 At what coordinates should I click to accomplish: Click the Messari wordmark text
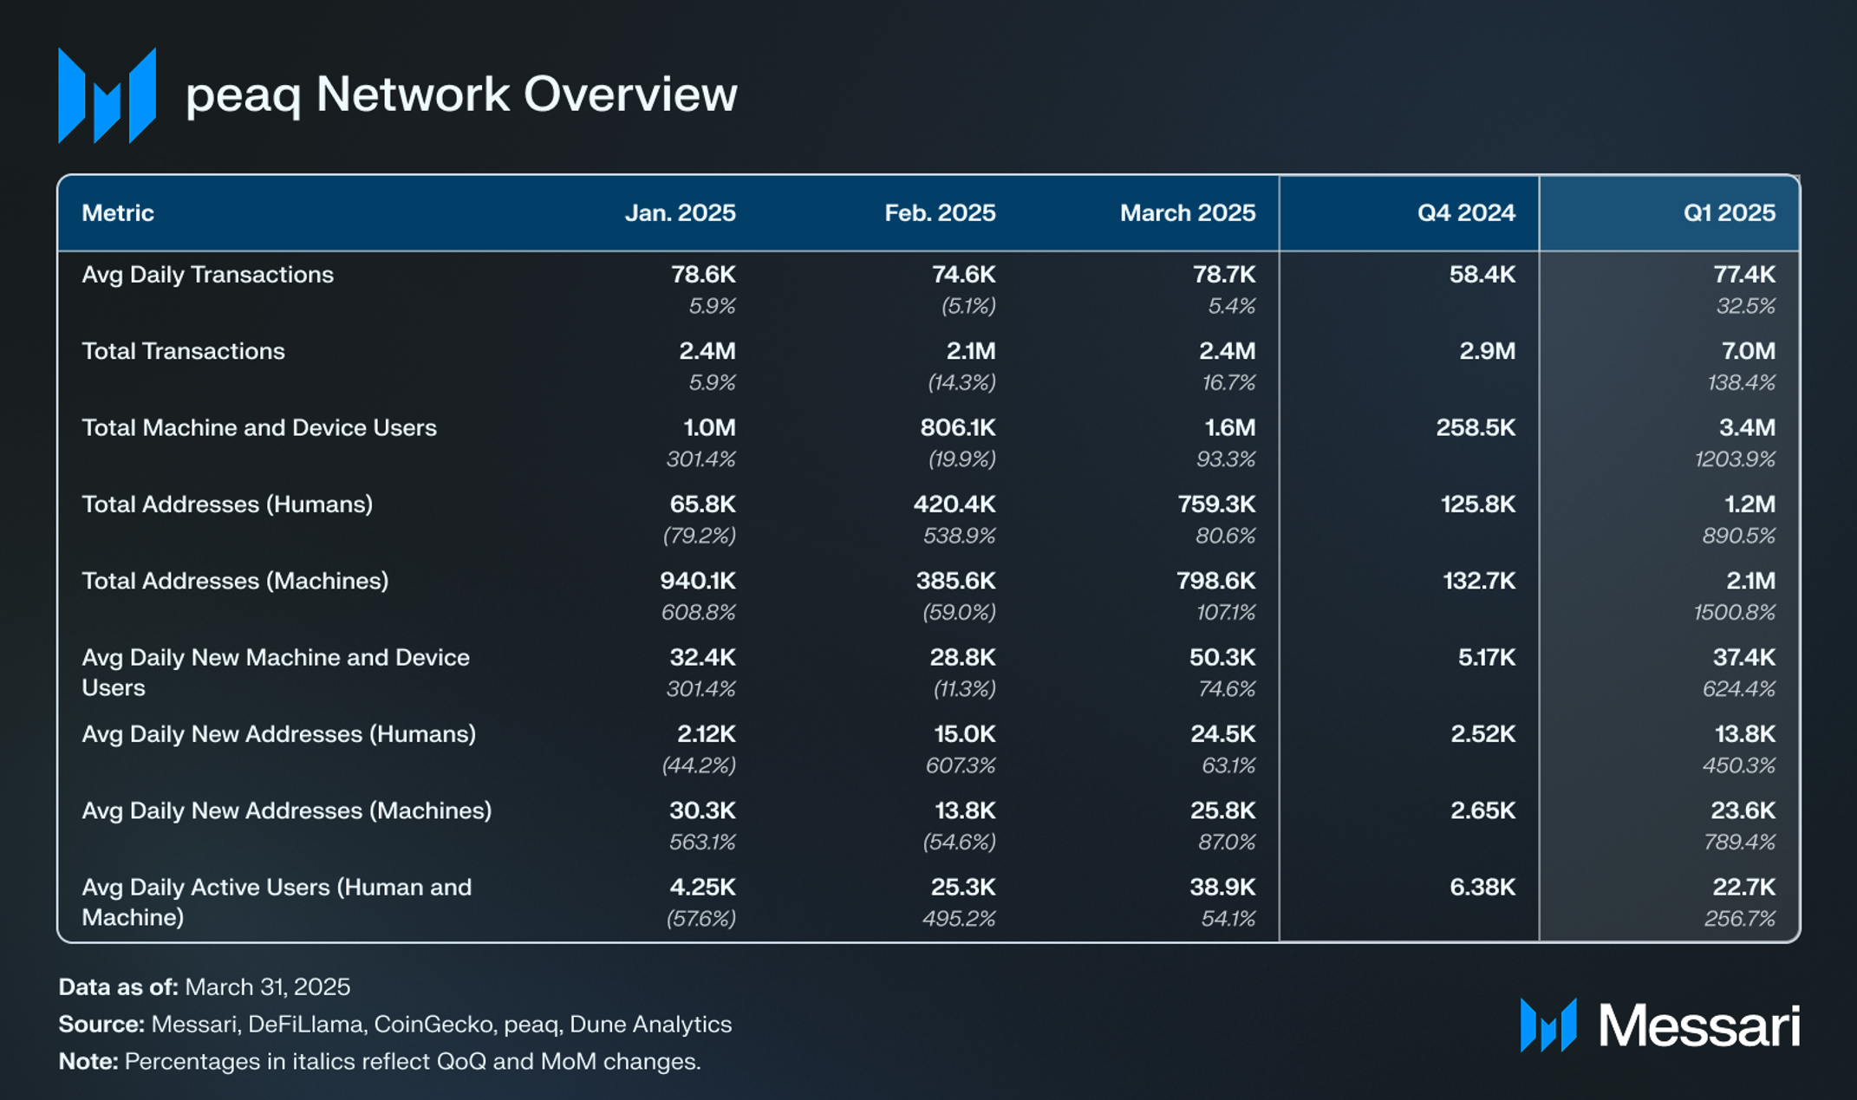(1699, 1026)
